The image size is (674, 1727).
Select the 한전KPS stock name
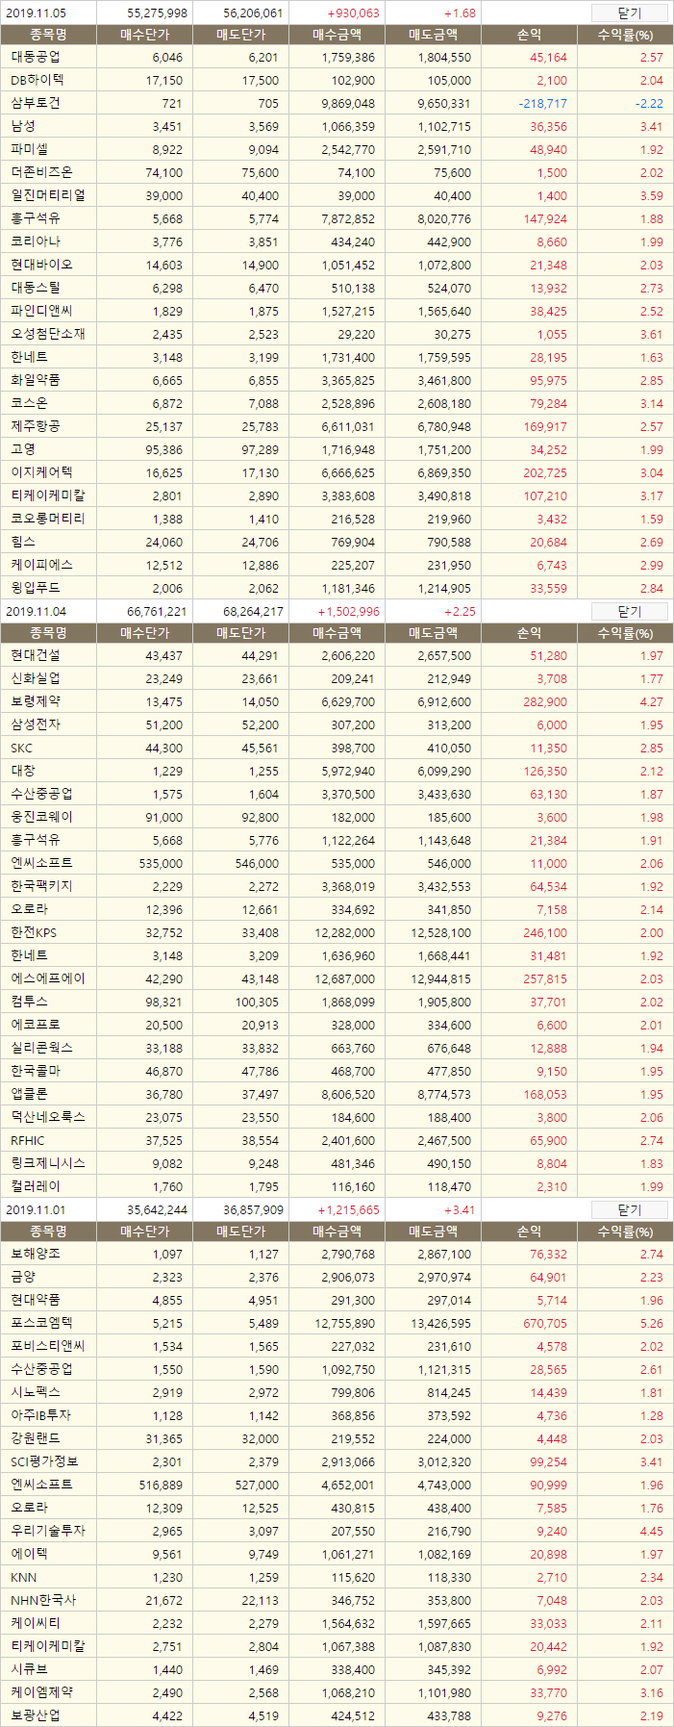pyautogui.click(x=34, y=933)
